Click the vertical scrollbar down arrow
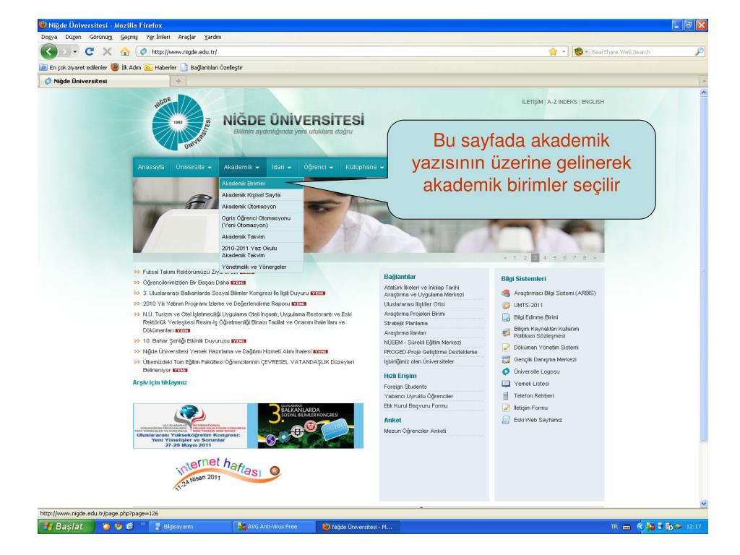This screenshot has width=740, height=555. (704, 504)
